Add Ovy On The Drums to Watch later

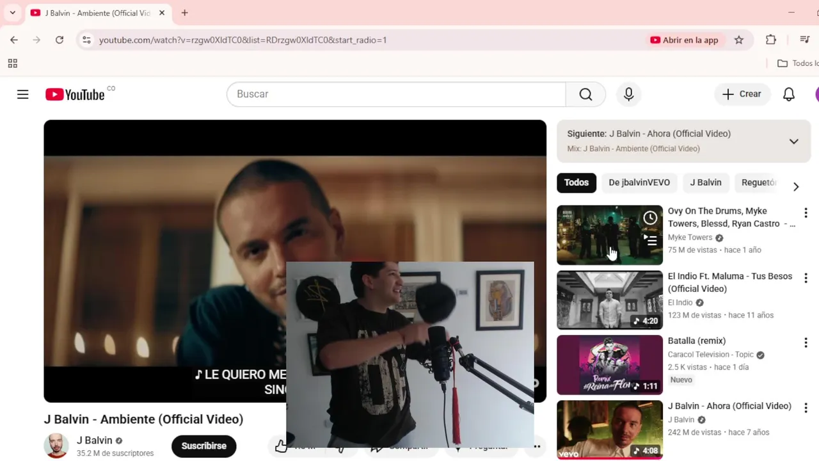point(650,218)
